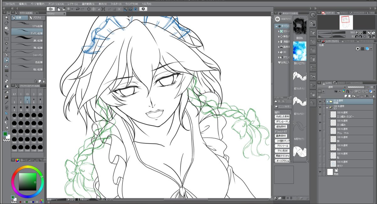The image size is (377, 204).
Task: Expand 単色 category in material tree
Action: 278,37
